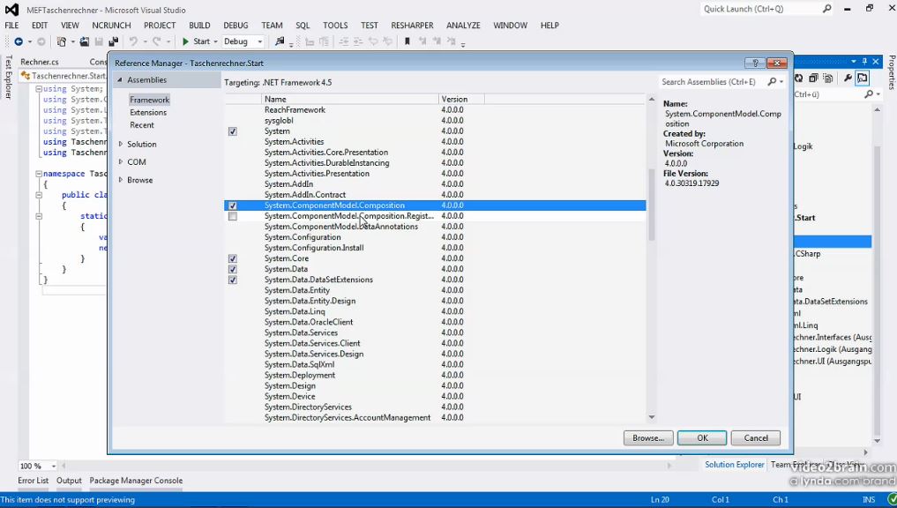The height and width of the screenshot is (508, 897).
Task: Open the Error List tab
Action: click(34, 481)
